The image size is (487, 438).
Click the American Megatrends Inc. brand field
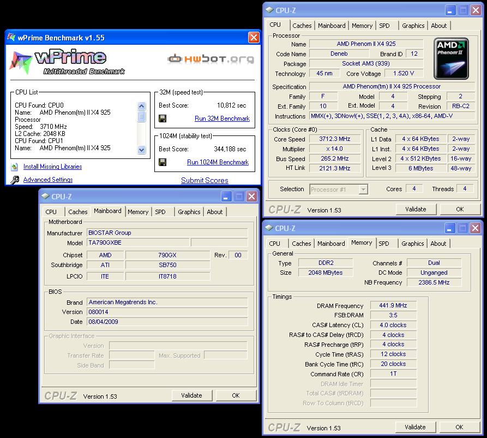pyautogui.click(x=167, y=302)
